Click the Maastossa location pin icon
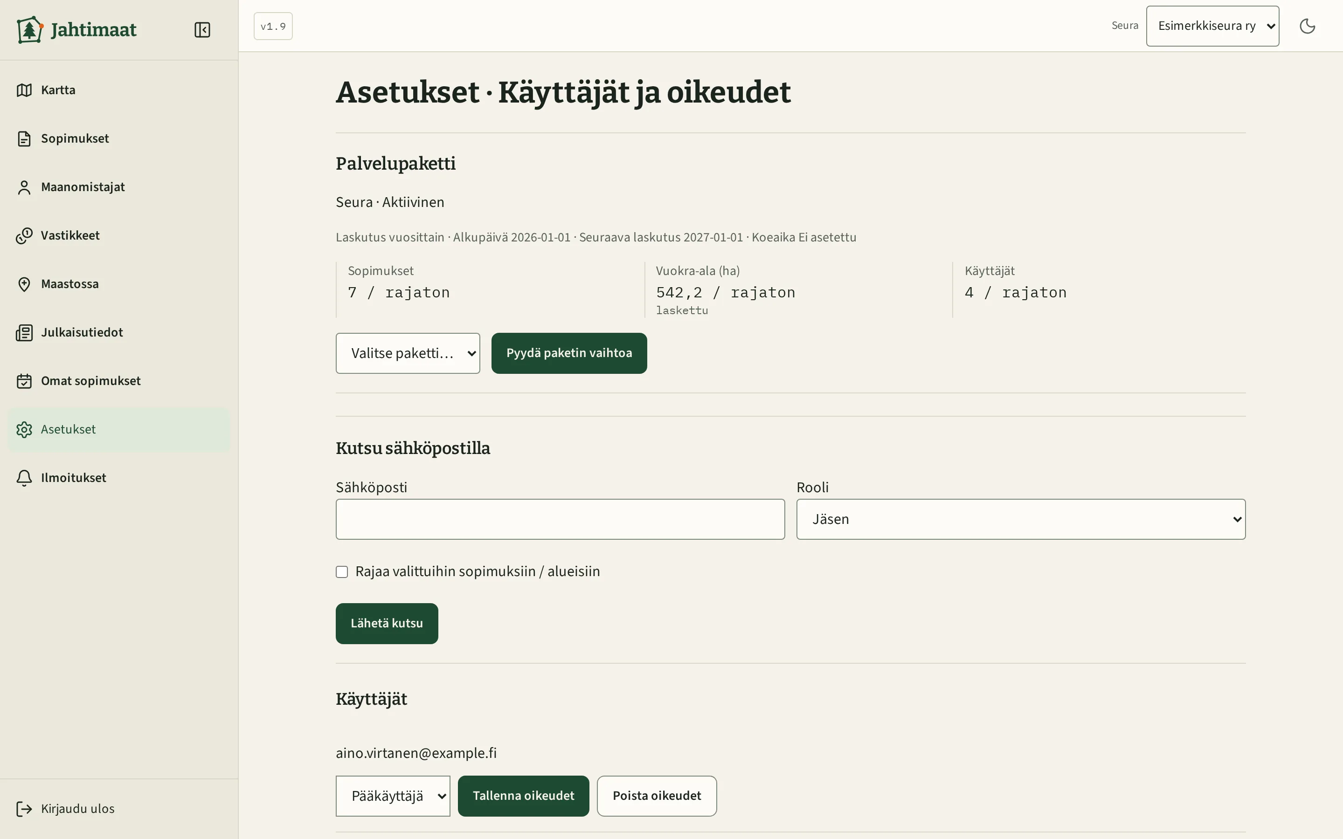 24,284
